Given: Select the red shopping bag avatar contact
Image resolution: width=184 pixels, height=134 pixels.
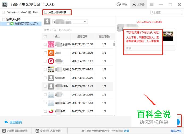Looking at the screenshot, I should click(x=51, y=61).
